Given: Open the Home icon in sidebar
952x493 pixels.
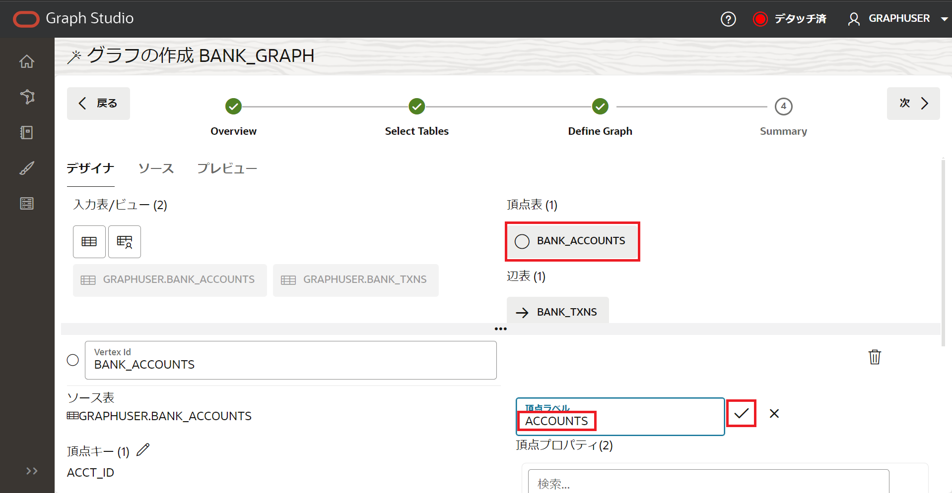Looking at the screenshot, I should 27,61.
